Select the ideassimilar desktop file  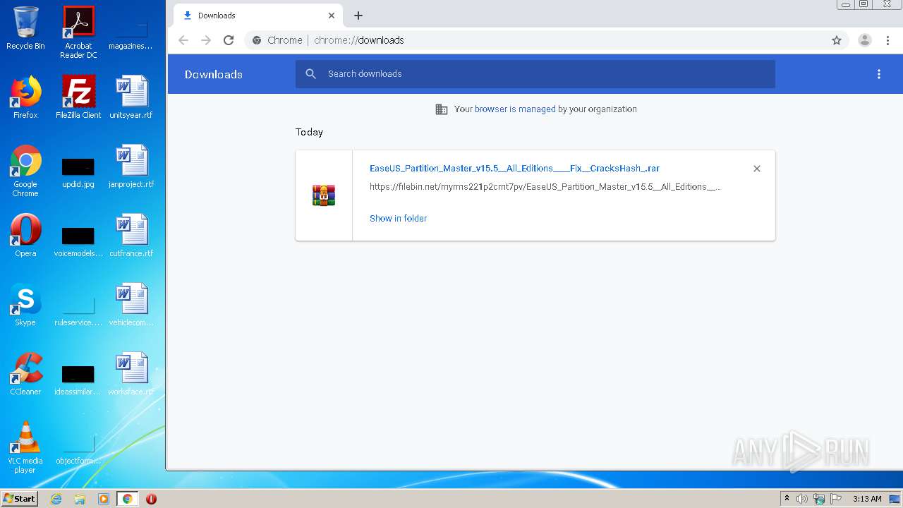78,380
